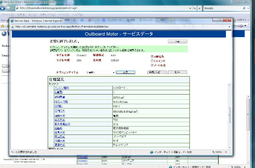Click the print button left of close button
The image size is (255, 168).
coord(157,72)
